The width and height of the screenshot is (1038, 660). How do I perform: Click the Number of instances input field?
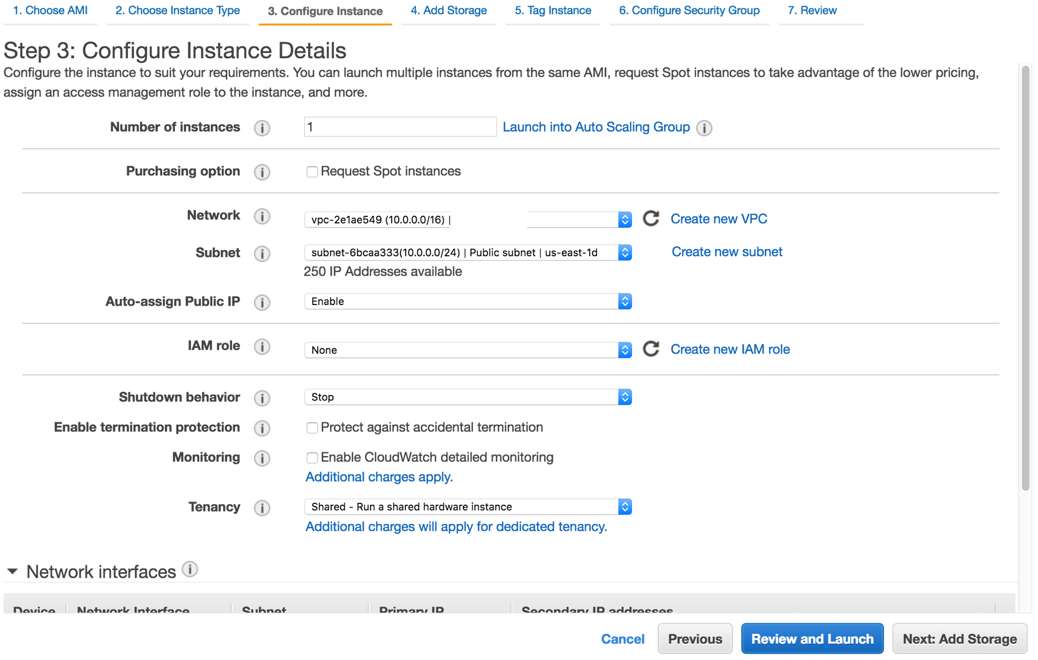[x=400, y=127]
